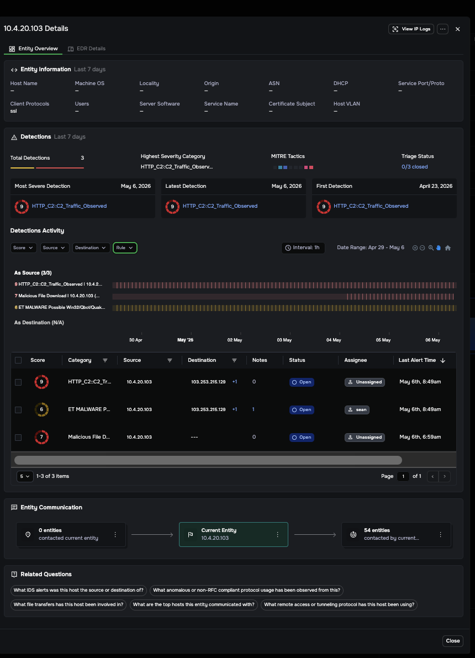Open options menu for Current Entity card
475x658 pixels.
pyautogui.click(x=277, y=535)
